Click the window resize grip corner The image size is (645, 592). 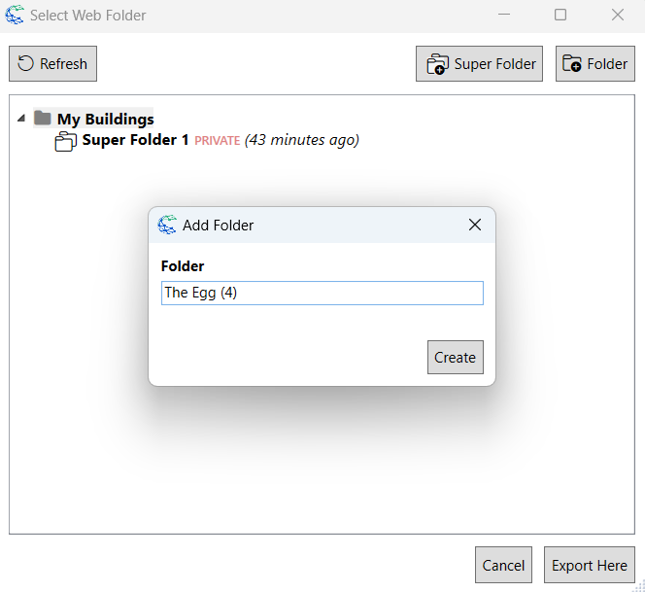tap(638, 585)
